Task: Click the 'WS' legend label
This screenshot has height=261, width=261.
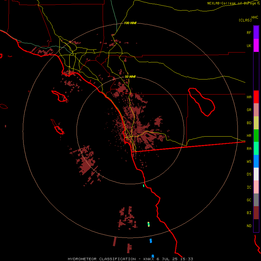Action: [x=249, y=161]
